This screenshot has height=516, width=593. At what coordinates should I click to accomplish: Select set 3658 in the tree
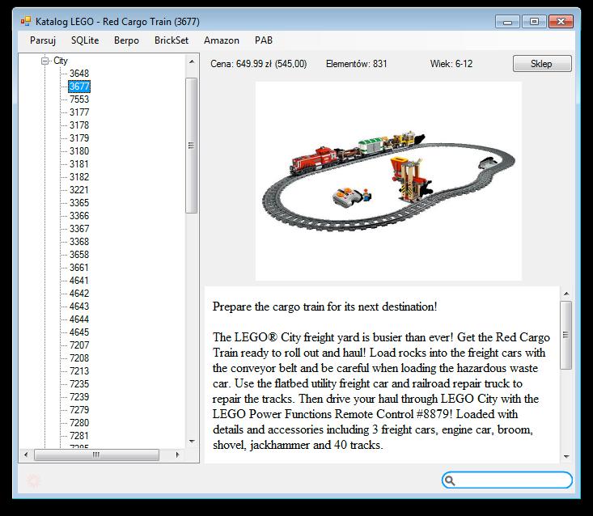point(79,255)
